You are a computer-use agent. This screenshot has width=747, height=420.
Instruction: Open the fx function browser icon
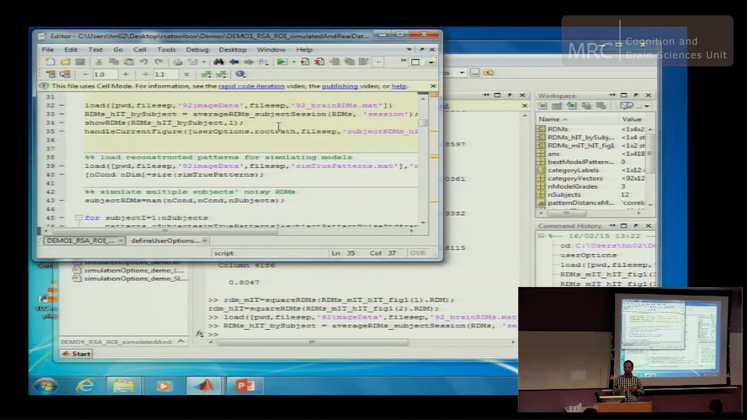263,62
